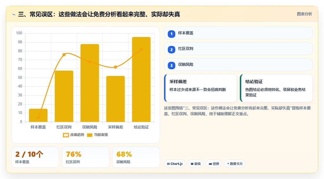Click the trend line point above 红区误判

click(64, 55)
